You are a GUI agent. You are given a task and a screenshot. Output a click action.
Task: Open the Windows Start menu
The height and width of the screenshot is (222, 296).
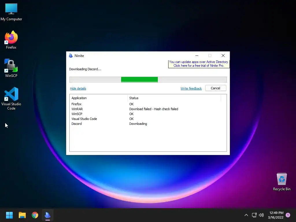click(x=9, y=215)
